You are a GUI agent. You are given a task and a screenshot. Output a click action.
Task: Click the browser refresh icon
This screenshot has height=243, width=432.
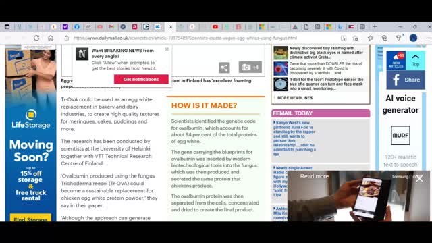pos(36,38)
